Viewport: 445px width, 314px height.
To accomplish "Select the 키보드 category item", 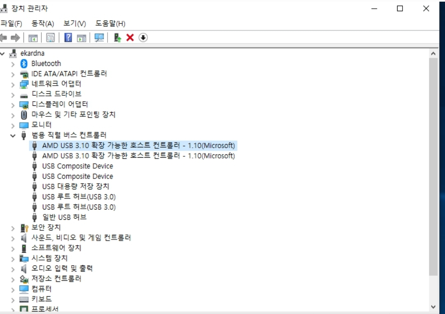I will coord(41,299).
